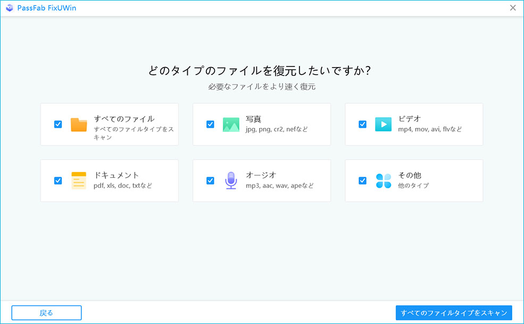Click the 写真 photo icon

tap(231, 124)
